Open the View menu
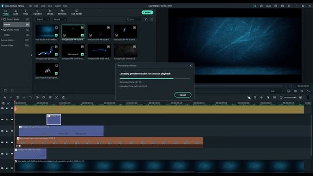Viewport: 313px width, 176px height. (x=50, y=6)
